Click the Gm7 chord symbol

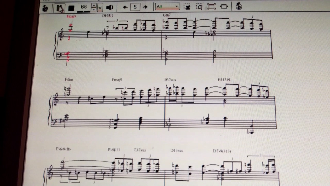(167, 15)
